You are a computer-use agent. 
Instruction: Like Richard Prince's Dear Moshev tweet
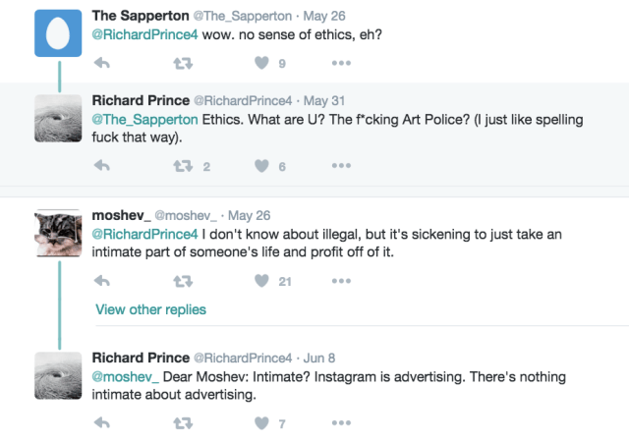(261, 423)
